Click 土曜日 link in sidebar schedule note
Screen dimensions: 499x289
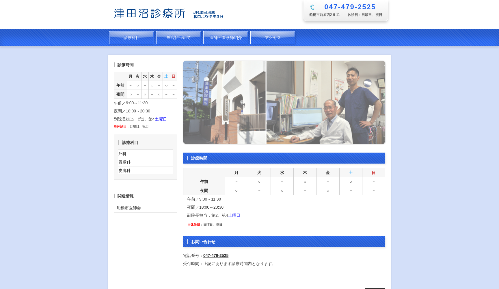click(161, 119)
